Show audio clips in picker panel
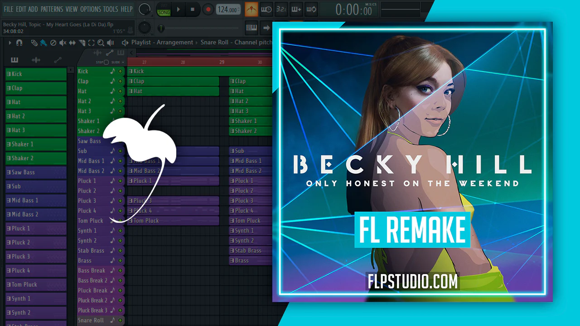 (x=36, y=60)
